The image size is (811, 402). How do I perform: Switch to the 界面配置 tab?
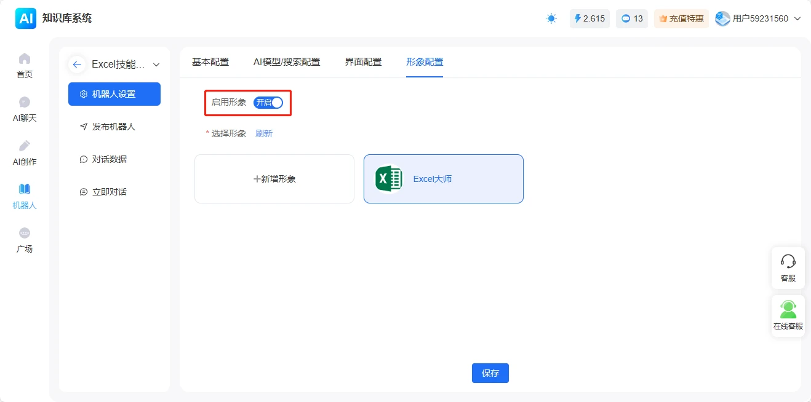pyautogui.click(x=363, y=61)
